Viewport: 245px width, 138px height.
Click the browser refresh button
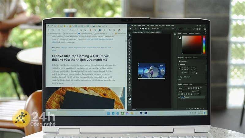coord(53,30)
